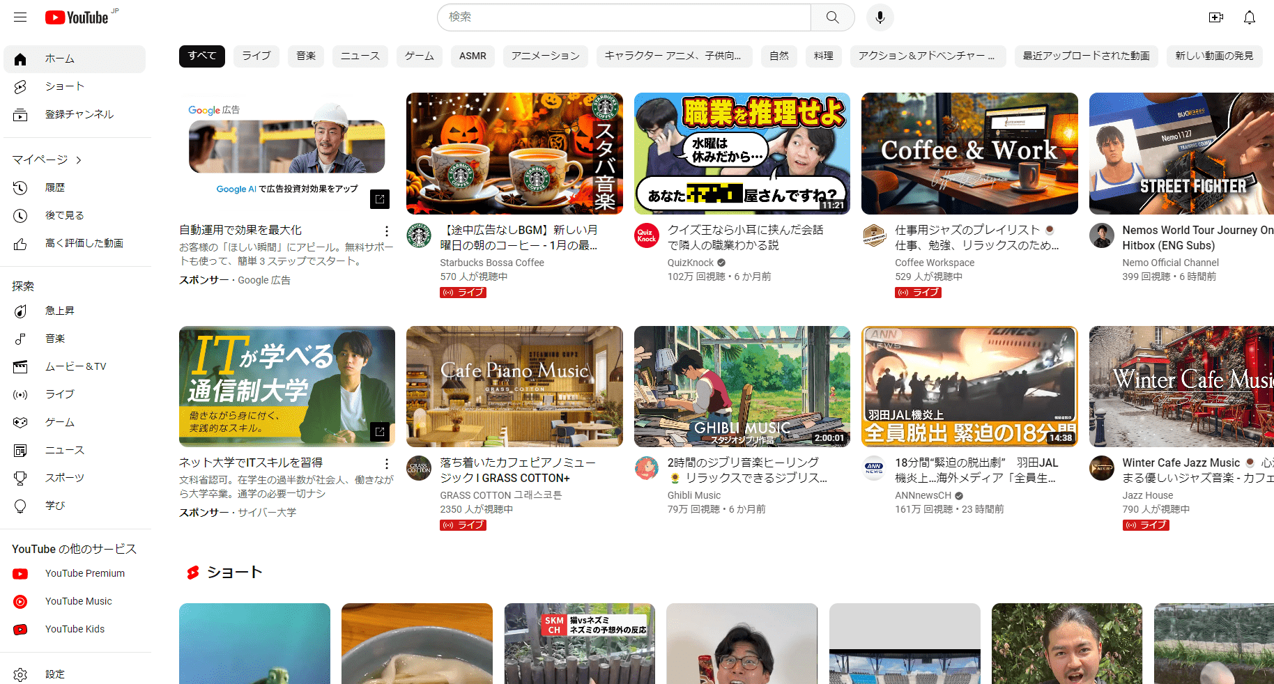This screenshot has width=1274, height=684.
Task: Open 設定 in sidebar
Action: 75,674
